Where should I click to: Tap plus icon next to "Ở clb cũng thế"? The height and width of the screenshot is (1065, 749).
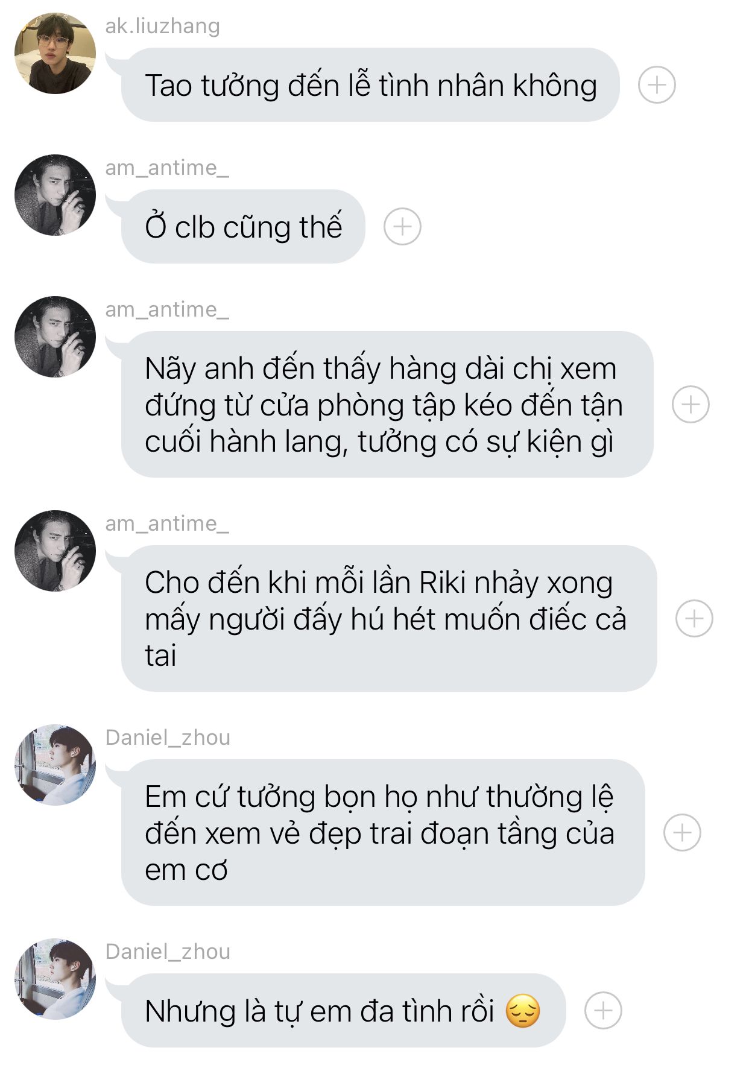[402, 227]
